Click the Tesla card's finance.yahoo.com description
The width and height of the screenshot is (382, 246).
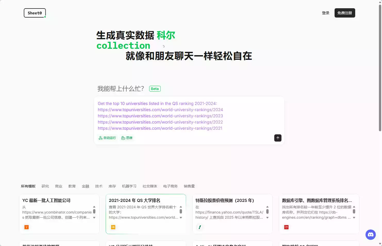tap(229, 212)
